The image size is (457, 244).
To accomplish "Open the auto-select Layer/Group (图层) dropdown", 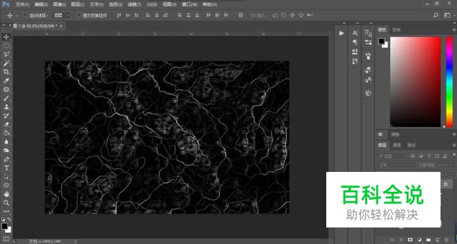I will 61,15.
